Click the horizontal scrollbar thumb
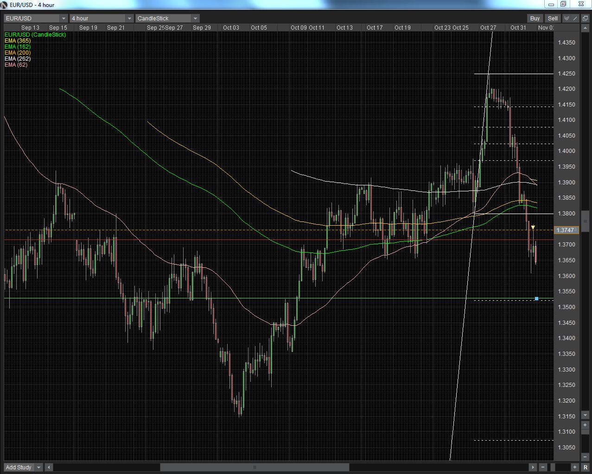 (x=255, y=467)
